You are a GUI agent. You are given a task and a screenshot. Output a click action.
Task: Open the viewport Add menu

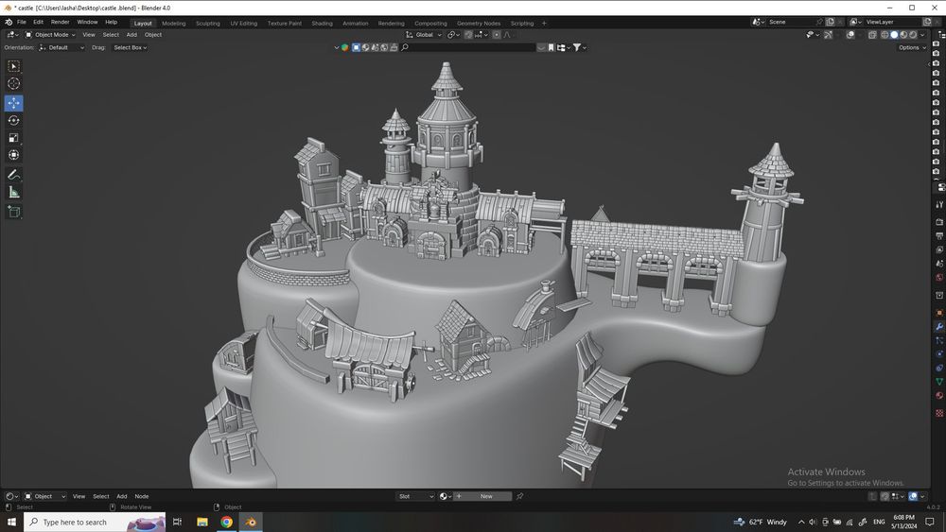pyautogui.click(x=131, y=35)
